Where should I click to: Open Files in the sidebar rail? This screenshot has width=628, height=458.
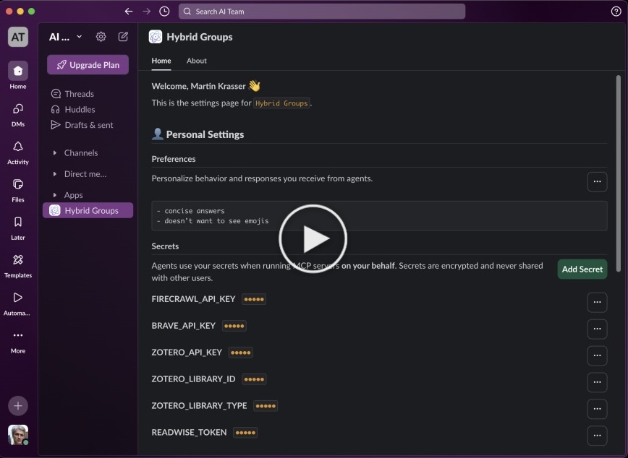[x=18, y=191]
